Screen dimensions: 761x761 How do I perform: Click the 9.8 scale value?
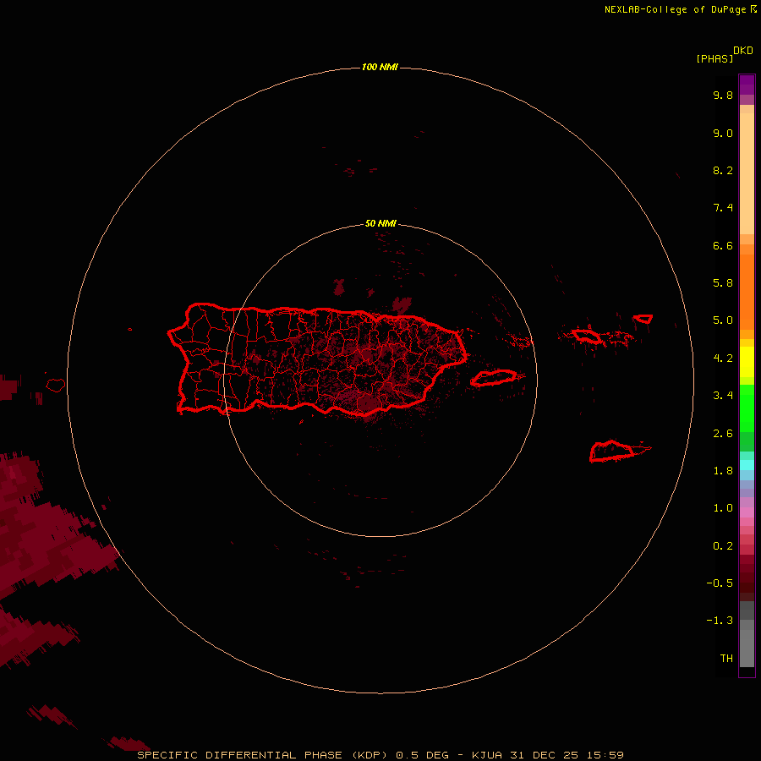723,95
